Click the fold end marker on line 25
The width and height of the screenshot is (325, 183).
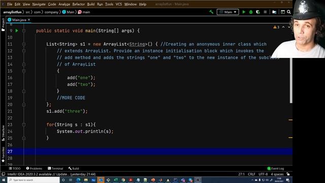24,138
